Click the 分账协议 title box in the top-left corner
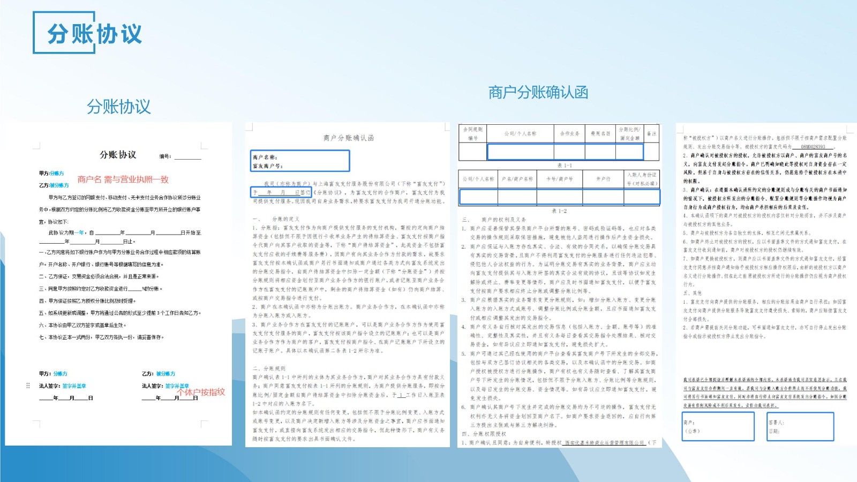This screenshot has width=857, height=482. tap(94, 34)
